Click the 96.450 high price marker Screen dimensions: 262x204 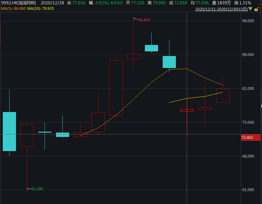(x=144, y=20)
